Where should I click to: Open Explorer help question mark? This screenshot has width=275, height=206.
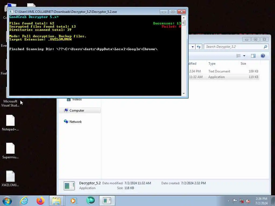(263, 56)
